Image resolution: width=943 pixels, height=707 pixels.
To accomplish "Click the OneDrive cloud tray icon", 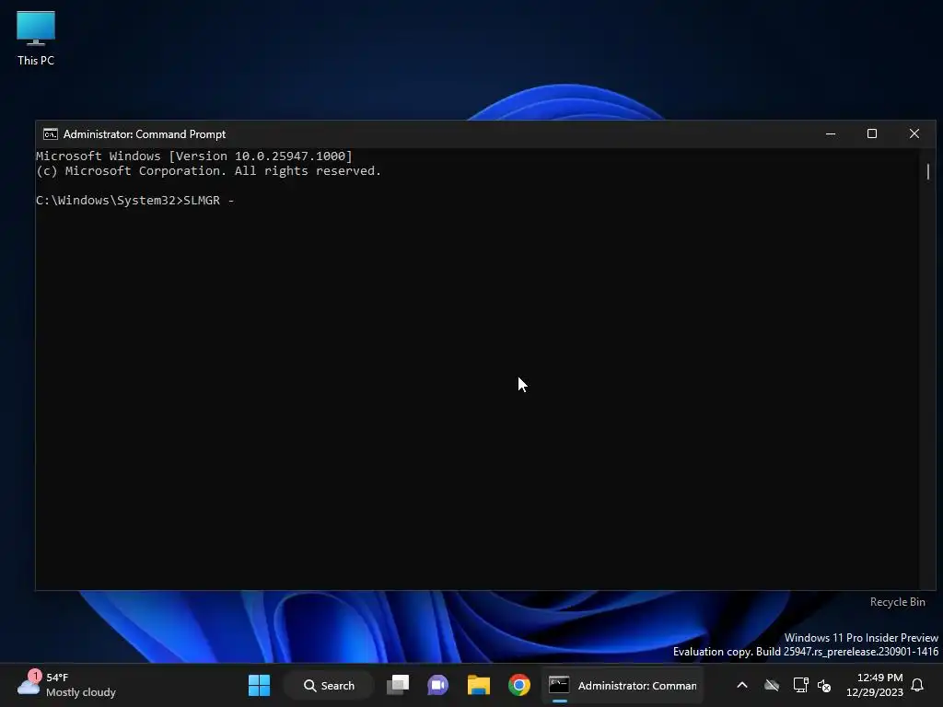I will (x=772, y=685).
